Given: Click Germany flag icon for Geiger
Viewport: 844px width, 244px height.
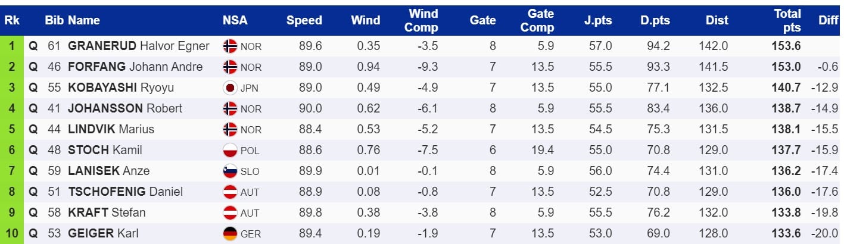Looking at the screenshot, I should click(230, 233).
